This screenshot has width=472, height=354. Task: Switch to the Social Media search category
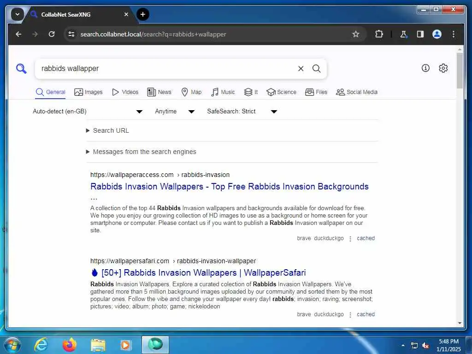pyautogui.click(x=356, y=92)
